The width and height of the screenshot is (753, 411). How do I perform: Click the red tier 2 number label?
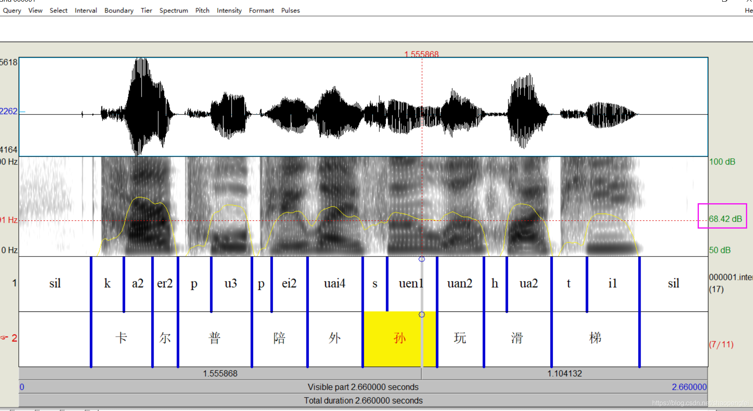pos(14,338)
